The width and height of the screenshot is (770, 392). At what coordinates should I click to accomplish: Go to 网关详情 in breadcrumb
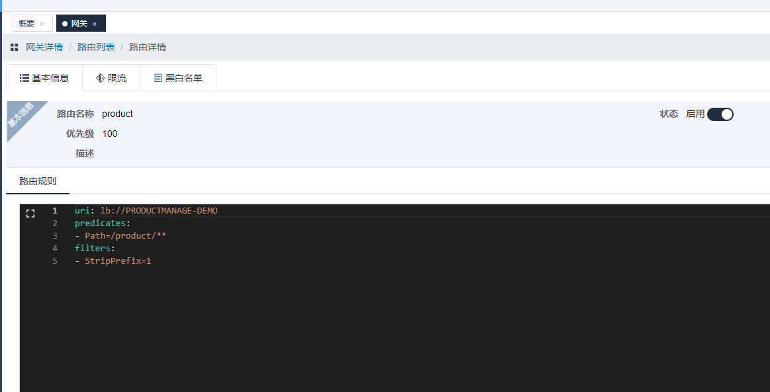44,48
